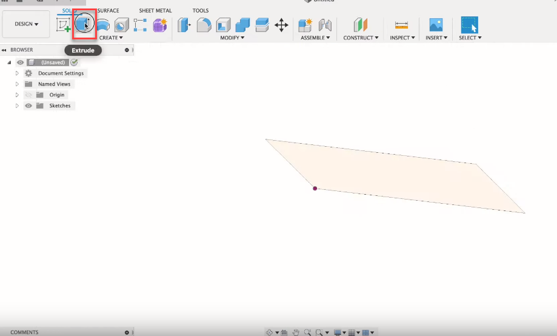Select the Move/Copy arrows icon
The height and width of the screenshot is (336, 557).
281,25
